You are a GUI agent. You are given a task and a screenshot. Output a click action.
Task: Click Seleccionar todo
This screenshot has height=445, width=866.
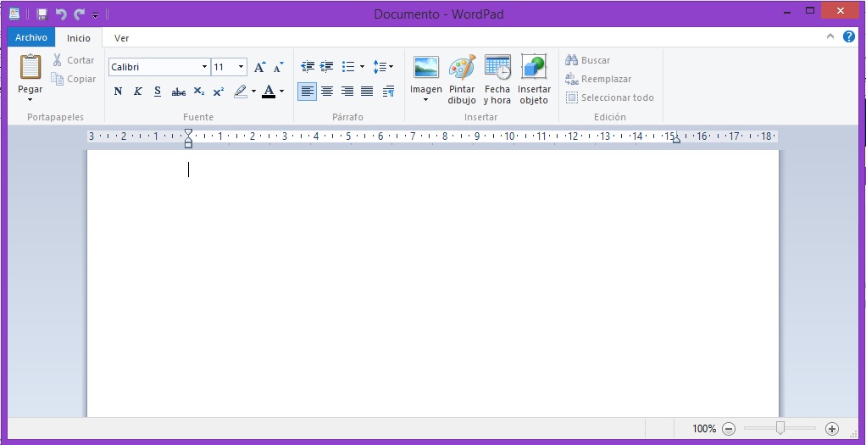click(x=609, y=97)
